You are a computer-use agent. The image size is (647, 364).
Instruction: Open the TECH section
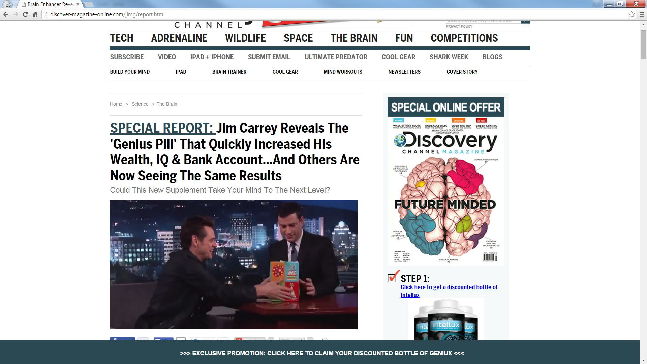(122, 38)
